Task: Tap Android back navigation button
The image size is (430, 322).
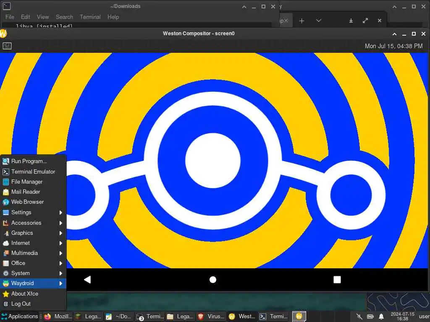Action: [87, 280]
